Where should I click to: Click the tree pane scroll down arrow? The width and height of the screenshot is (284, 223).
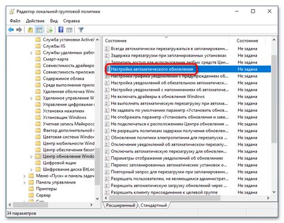(97, 198)
